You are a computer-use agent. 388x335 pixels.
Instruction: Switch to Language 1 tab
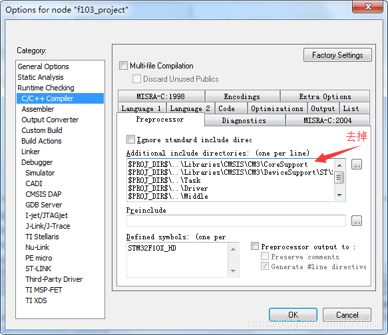[x=141, y=108]
